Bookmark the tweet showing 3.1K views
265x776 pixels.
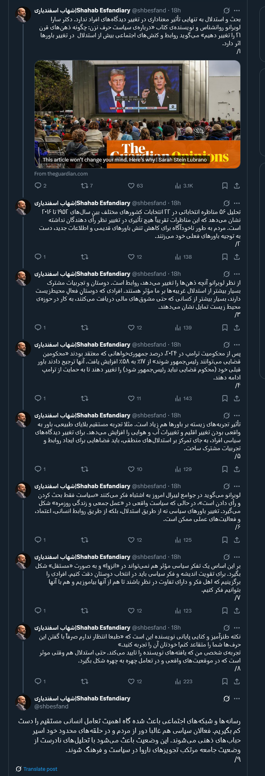[x=225, y=186]
